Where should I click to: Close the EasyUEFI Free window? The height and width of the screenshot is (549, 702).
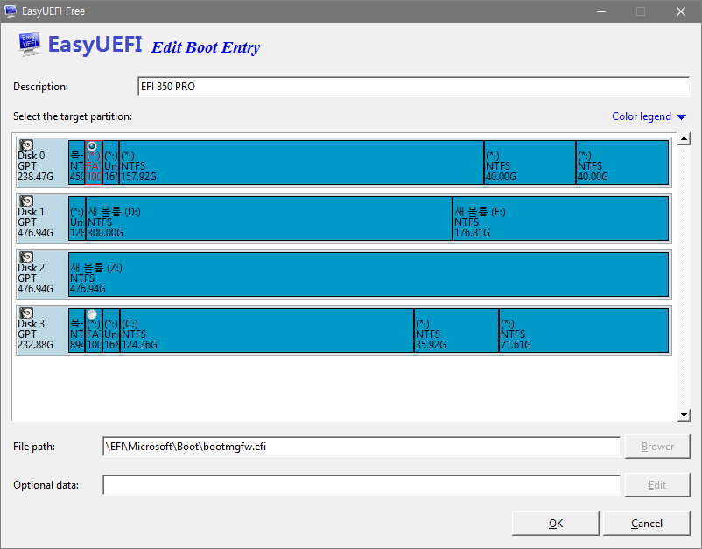point(680,11)
